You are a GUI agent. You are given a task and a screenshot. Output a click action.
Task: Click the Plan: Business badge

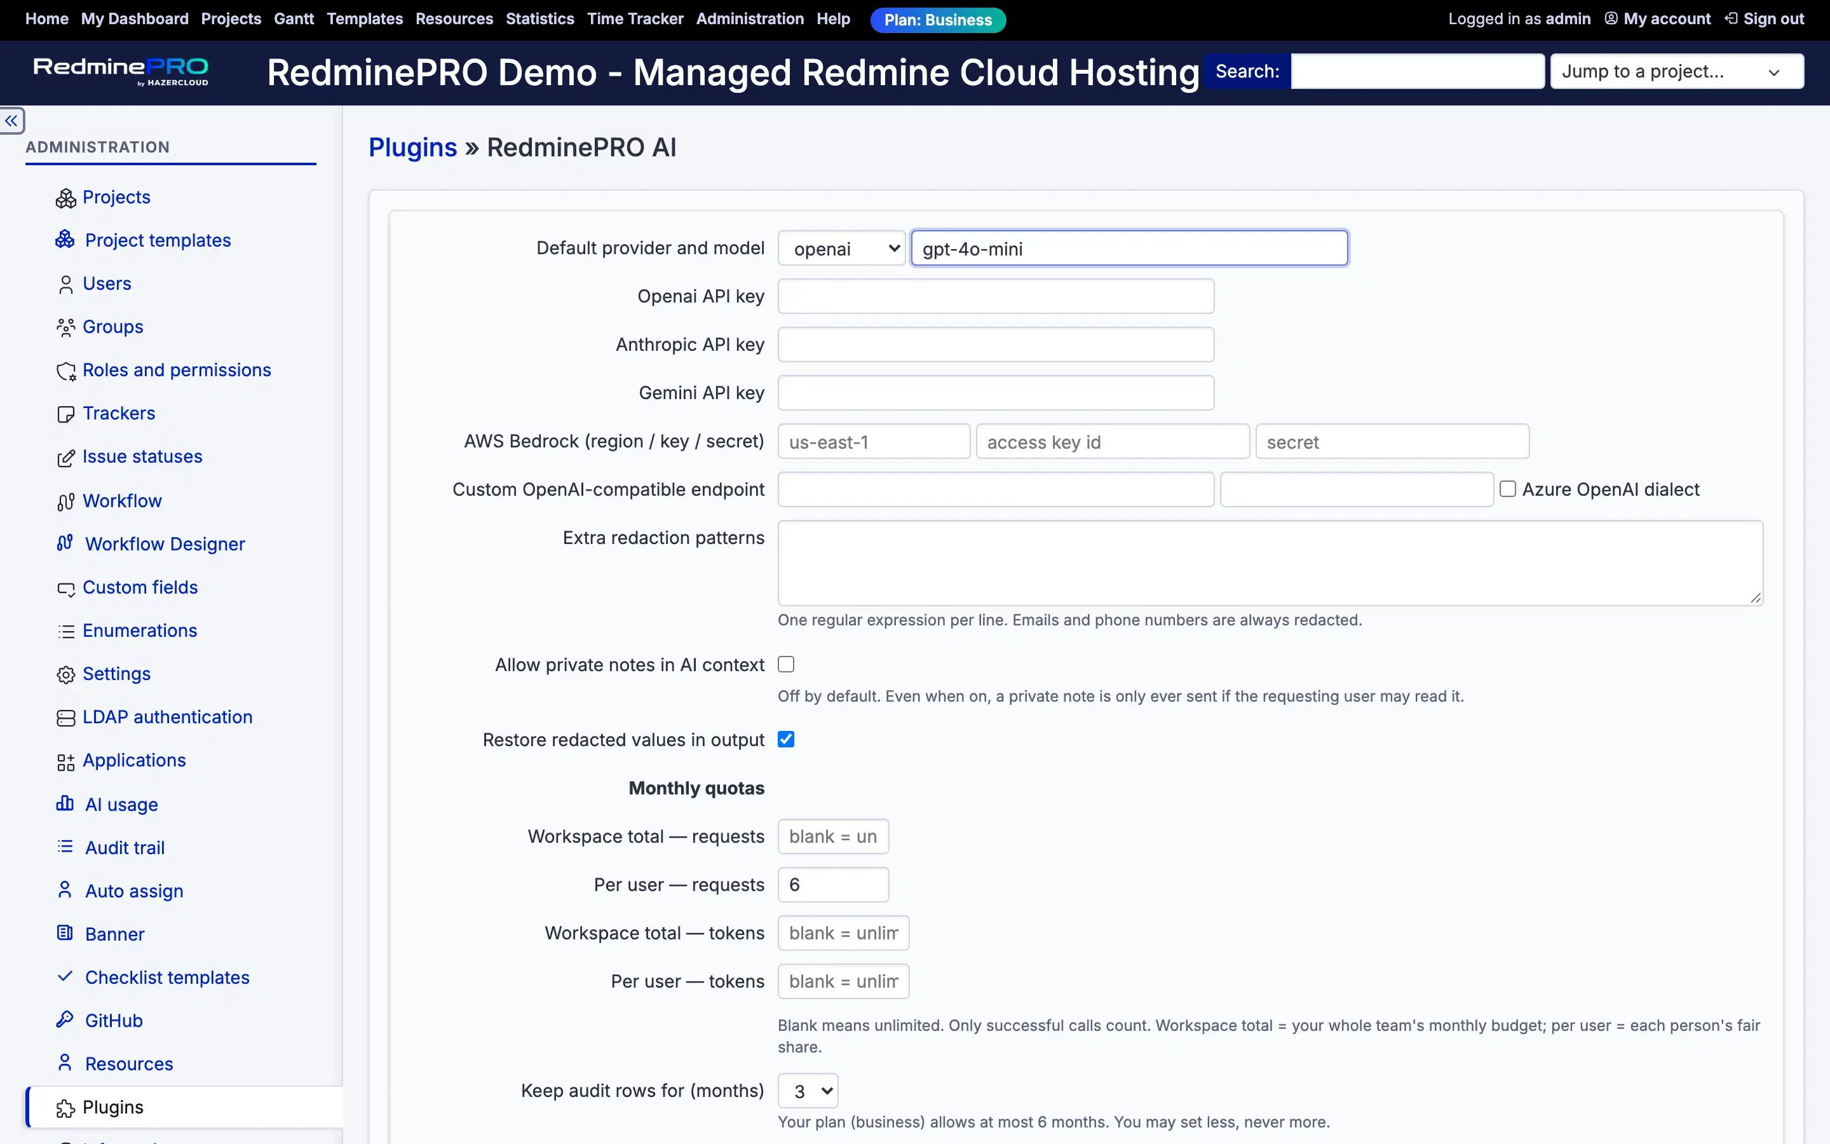938,20
